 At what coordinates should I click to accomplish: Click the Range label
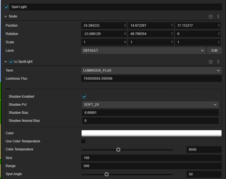coord(11,166)
